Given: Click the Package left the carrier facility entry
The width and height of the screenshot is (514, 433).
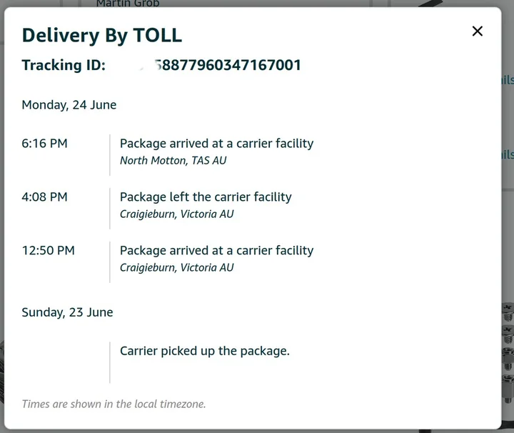Looking at the screenshot, I should 206,197.
